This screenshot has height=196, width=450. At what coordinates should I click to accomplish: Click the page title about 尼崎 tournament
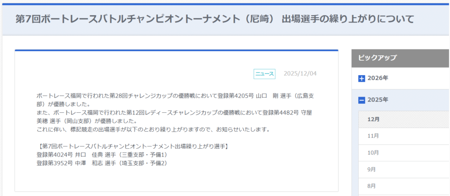tap(215, 19)
